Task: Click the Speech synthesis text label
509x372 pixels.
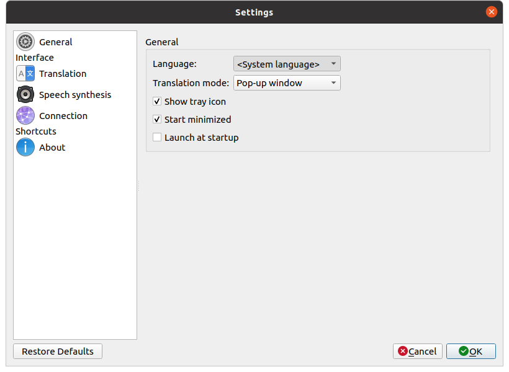Action: [x=75, y=95]
